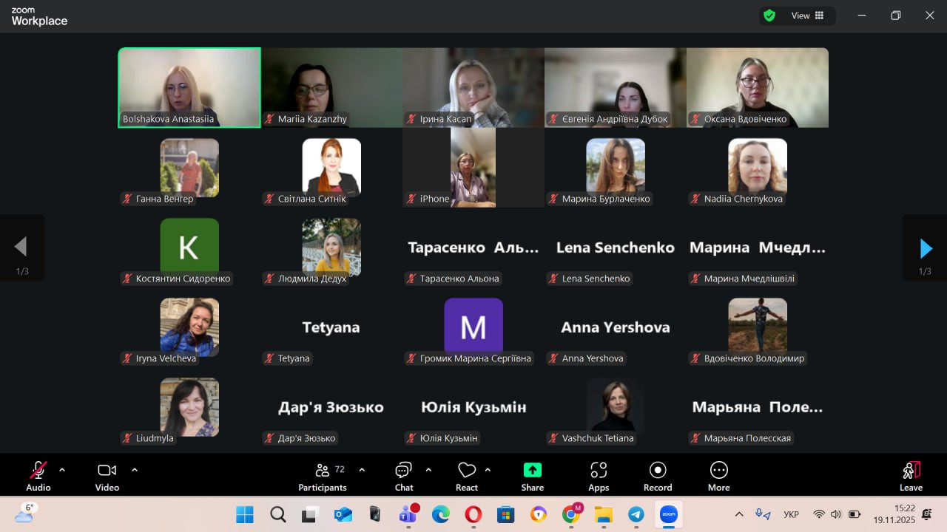
Task: Click the green encryption shield icon
Action: [x=769, y=16]
